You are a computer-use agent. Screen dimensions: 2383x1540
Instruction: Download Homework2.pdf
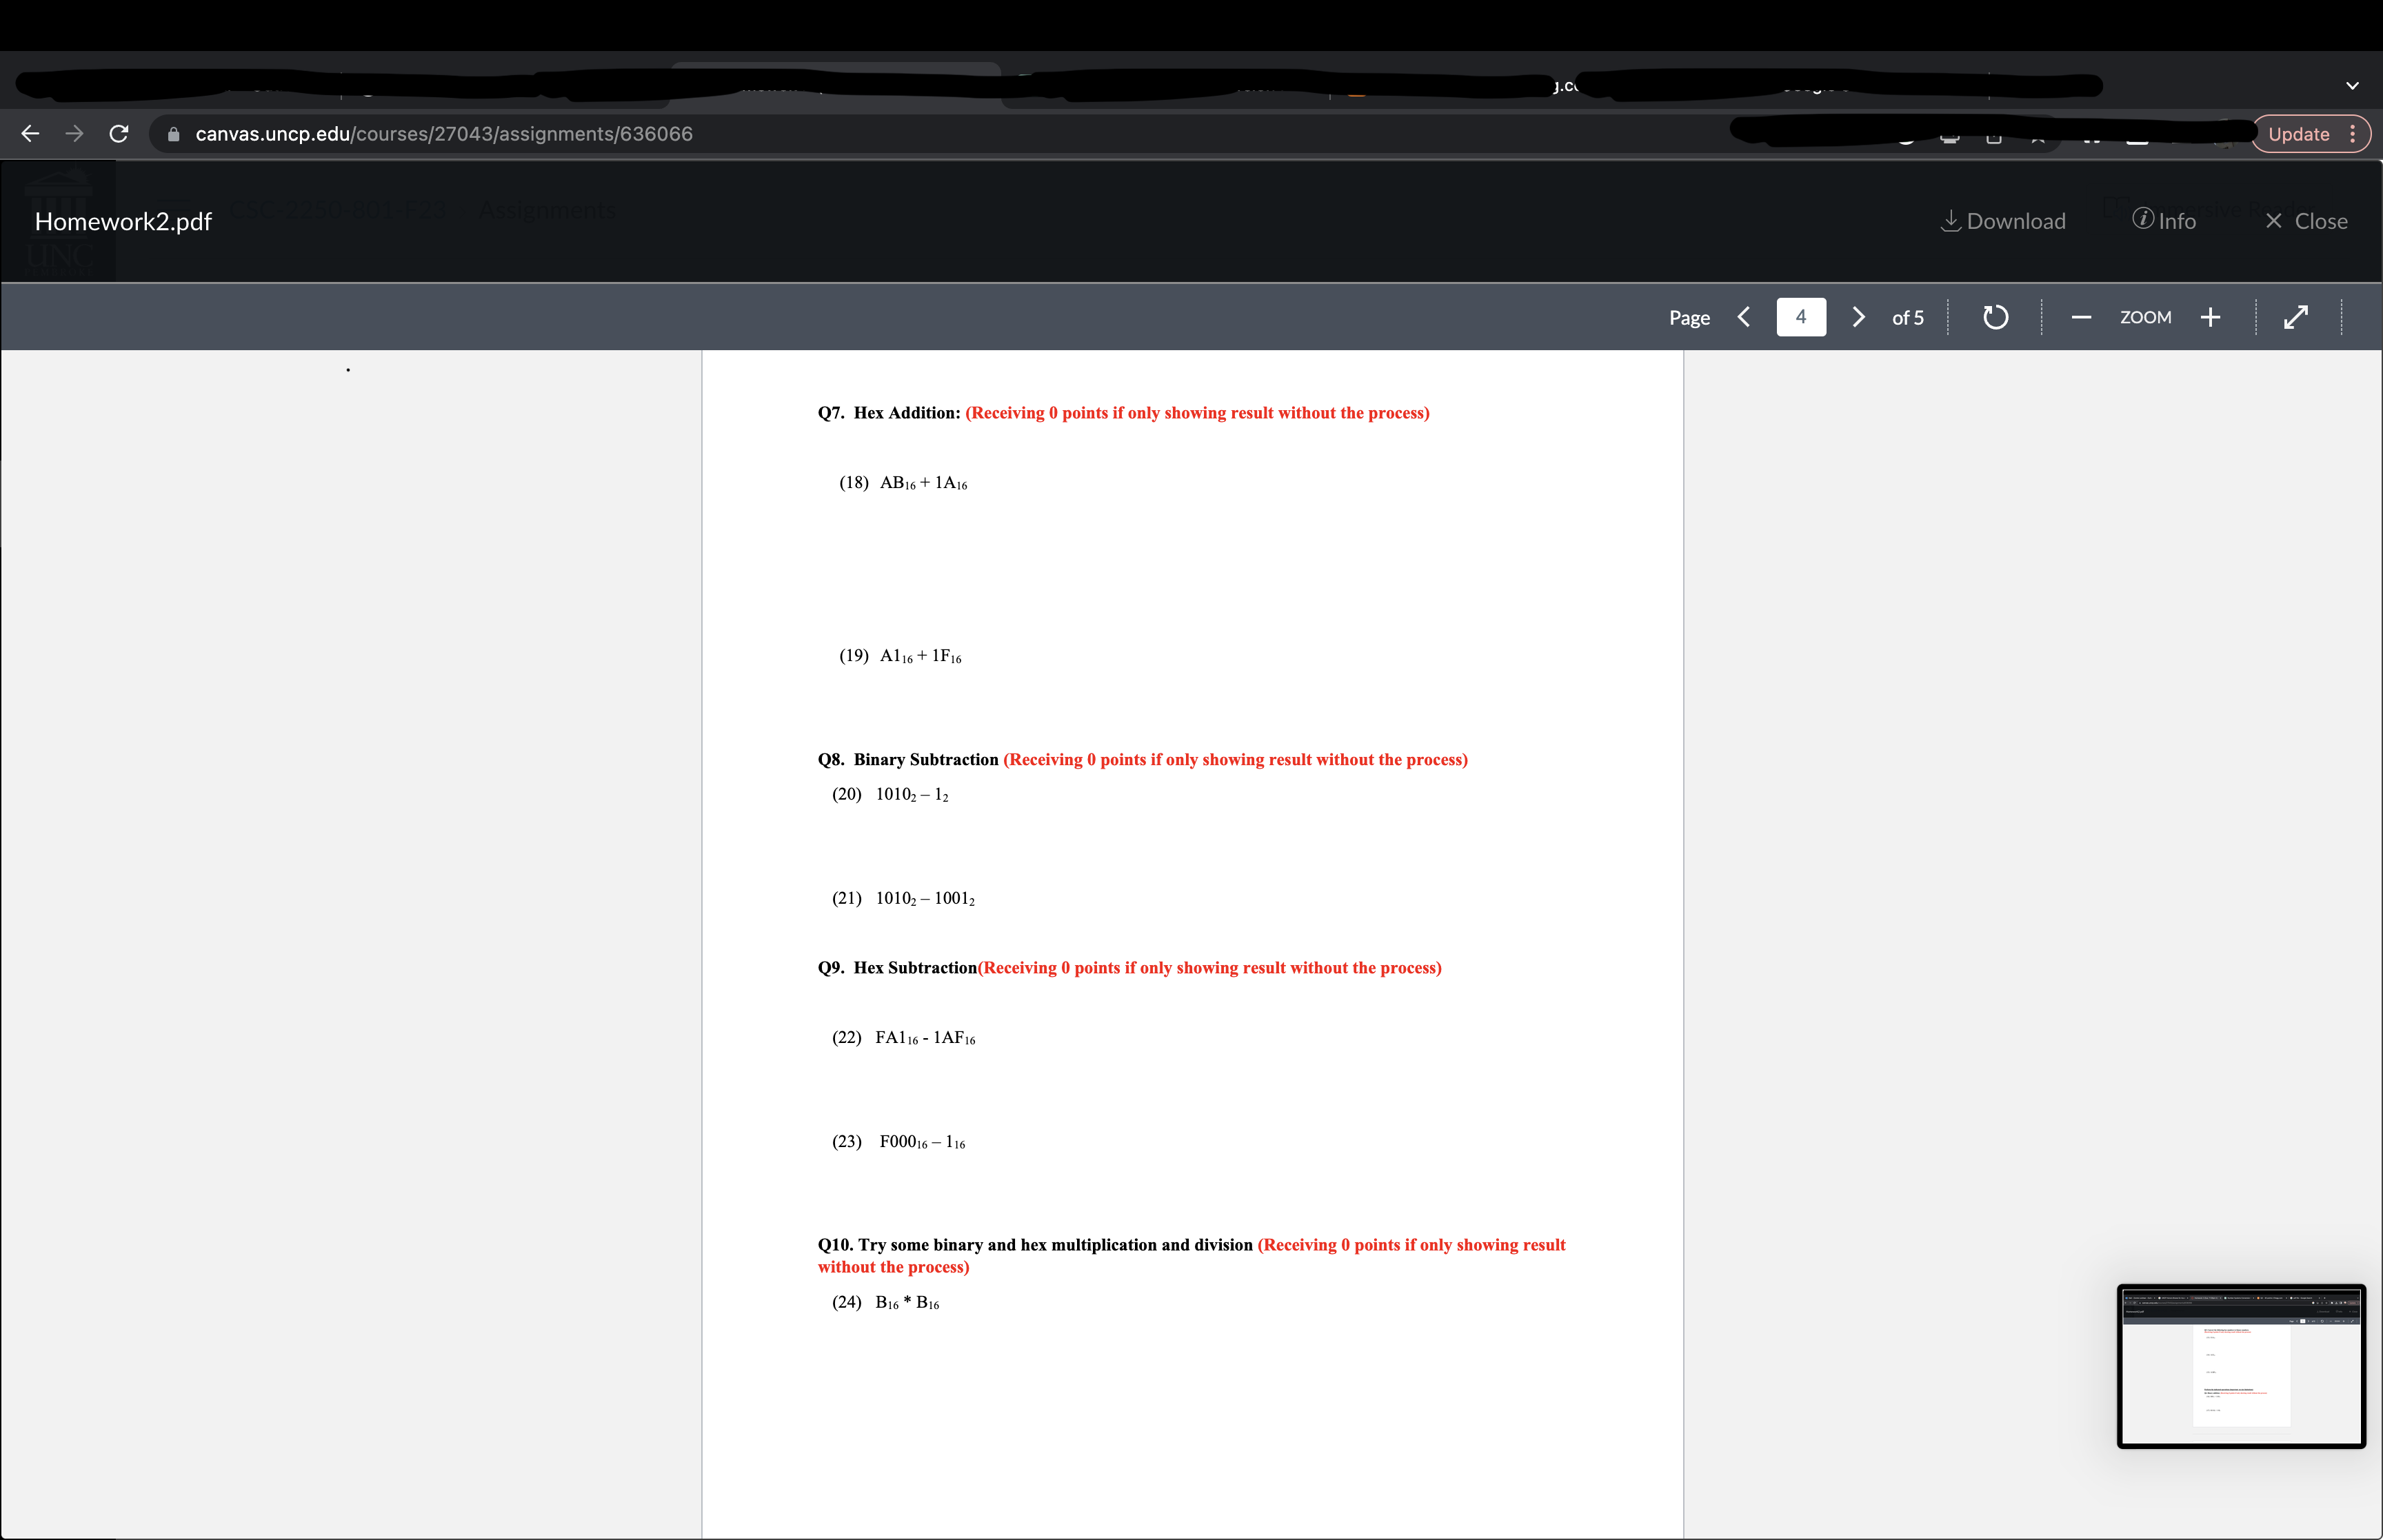pyautogui.click(x=2003, y=221)
